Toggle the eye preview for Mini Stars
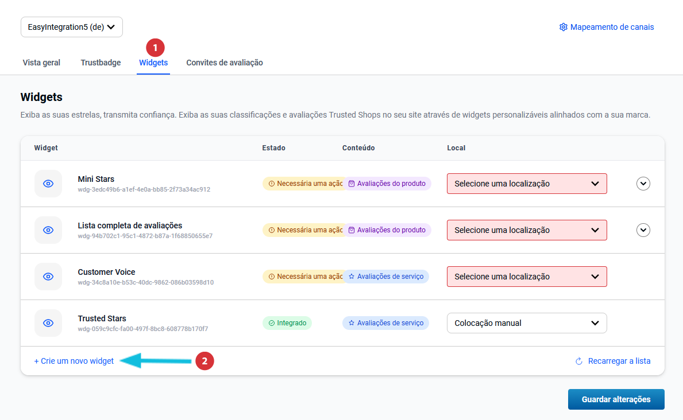This screenshot has width=683, height=420. click(48, 184)
